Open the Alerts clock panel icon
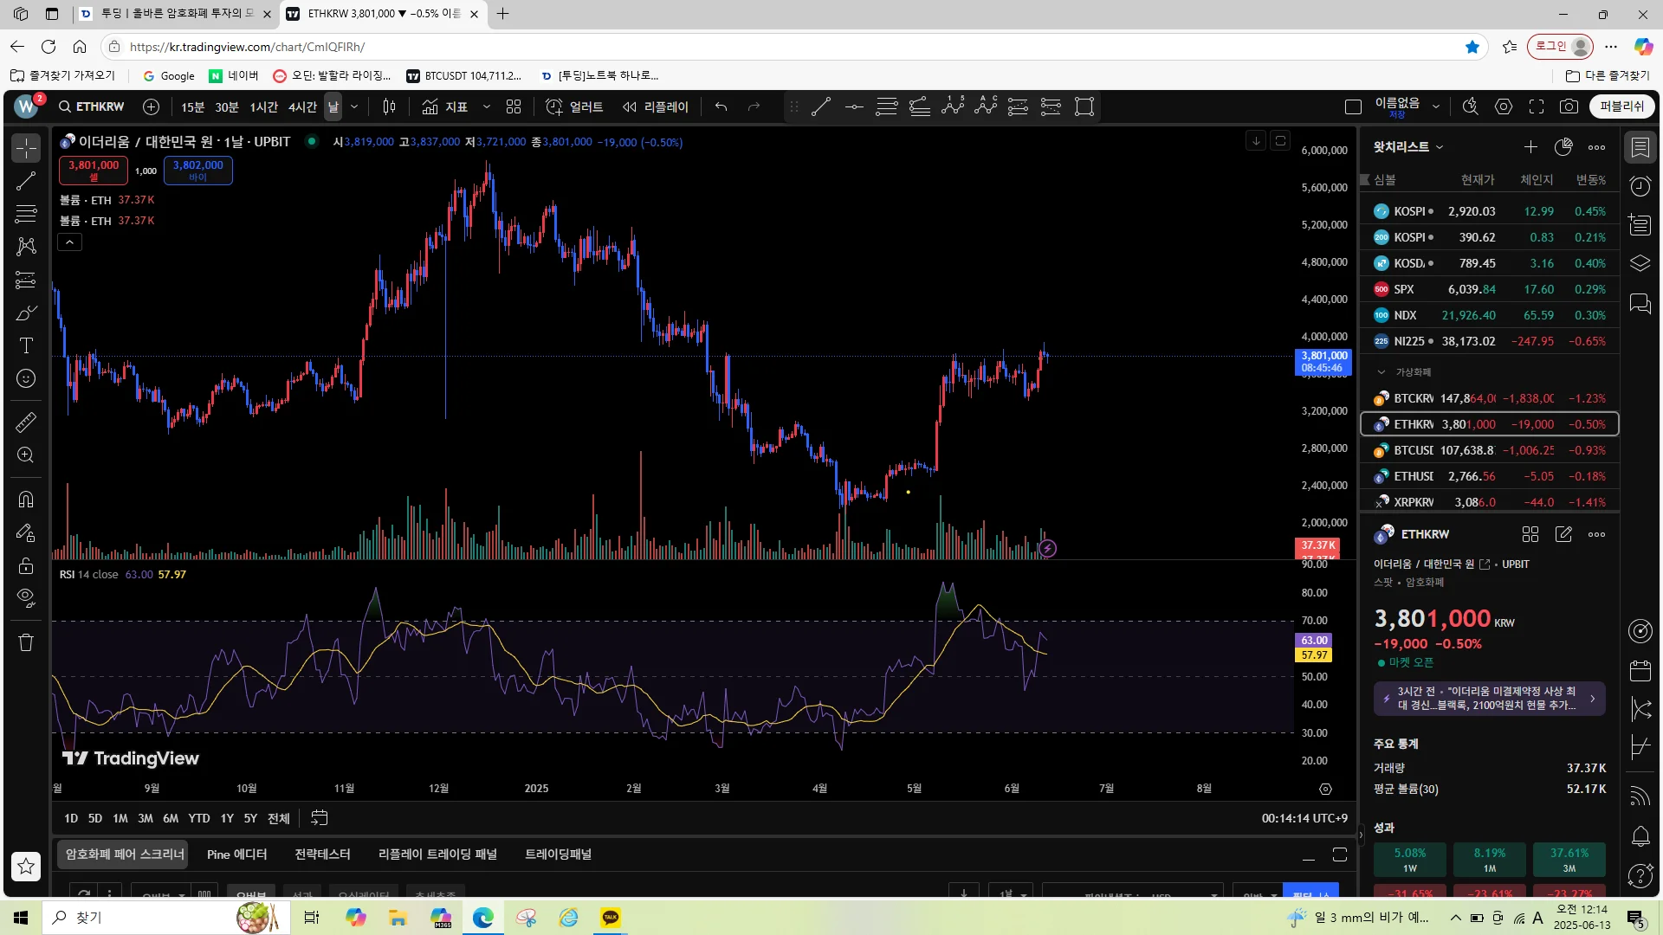Screen dimensions: 1663x935 (x=1640, y=186)
